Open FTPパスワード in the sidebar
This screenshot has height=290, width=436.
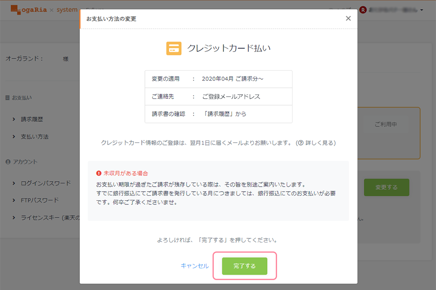(40, 200)
